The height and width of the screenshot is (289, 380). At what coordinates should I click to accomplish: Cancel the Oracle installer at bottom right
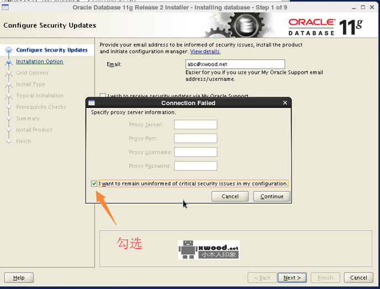click(x=358, y=277)
